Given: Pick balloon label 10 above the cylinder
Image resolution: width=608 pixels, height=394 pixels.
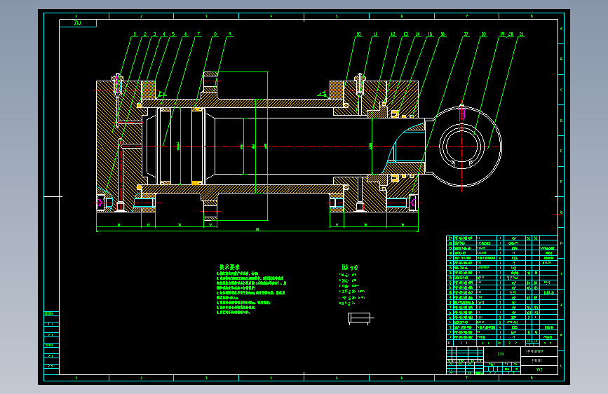Looking at the screenshot, I should pyautogui.click(x=358, y=34).
